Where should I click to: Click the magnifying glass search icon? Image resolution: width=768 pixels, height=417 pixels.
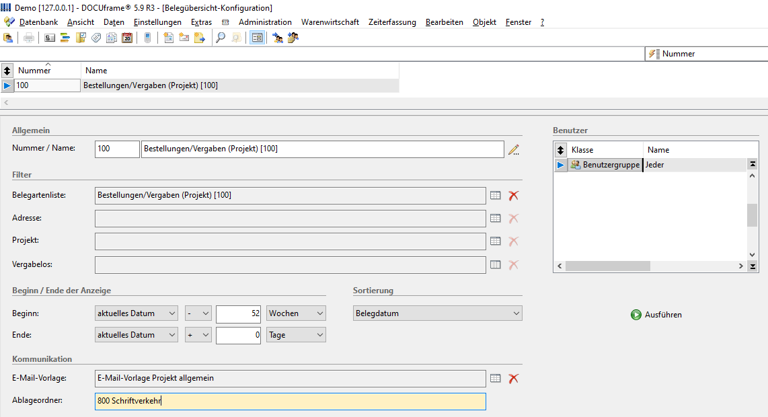[x=221, y=38]
